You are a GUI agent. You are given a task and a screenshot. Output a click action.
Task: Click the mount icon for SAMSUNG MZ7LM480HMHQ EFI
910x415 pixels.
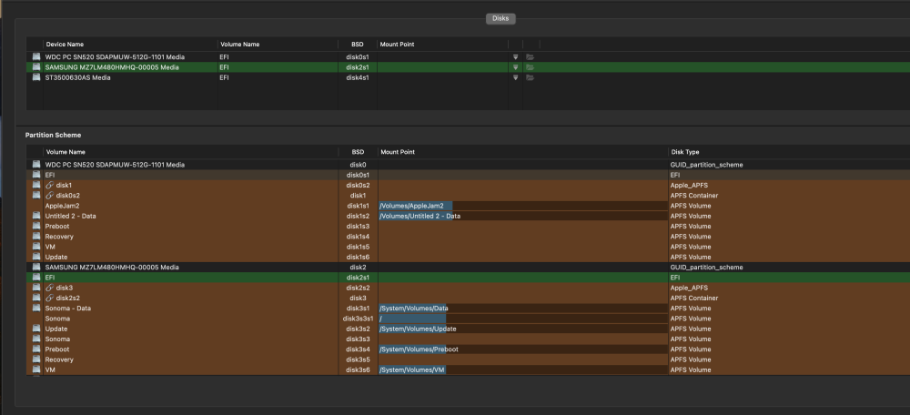click(515, 67)
